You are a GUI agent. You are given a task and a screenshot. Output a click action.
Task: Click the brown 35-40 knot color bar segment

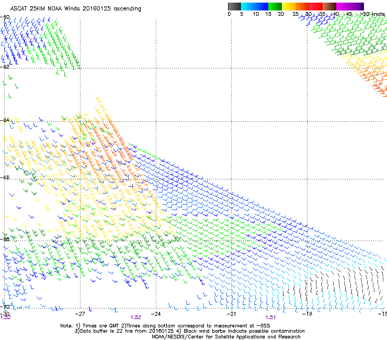[x=329, y=6]
